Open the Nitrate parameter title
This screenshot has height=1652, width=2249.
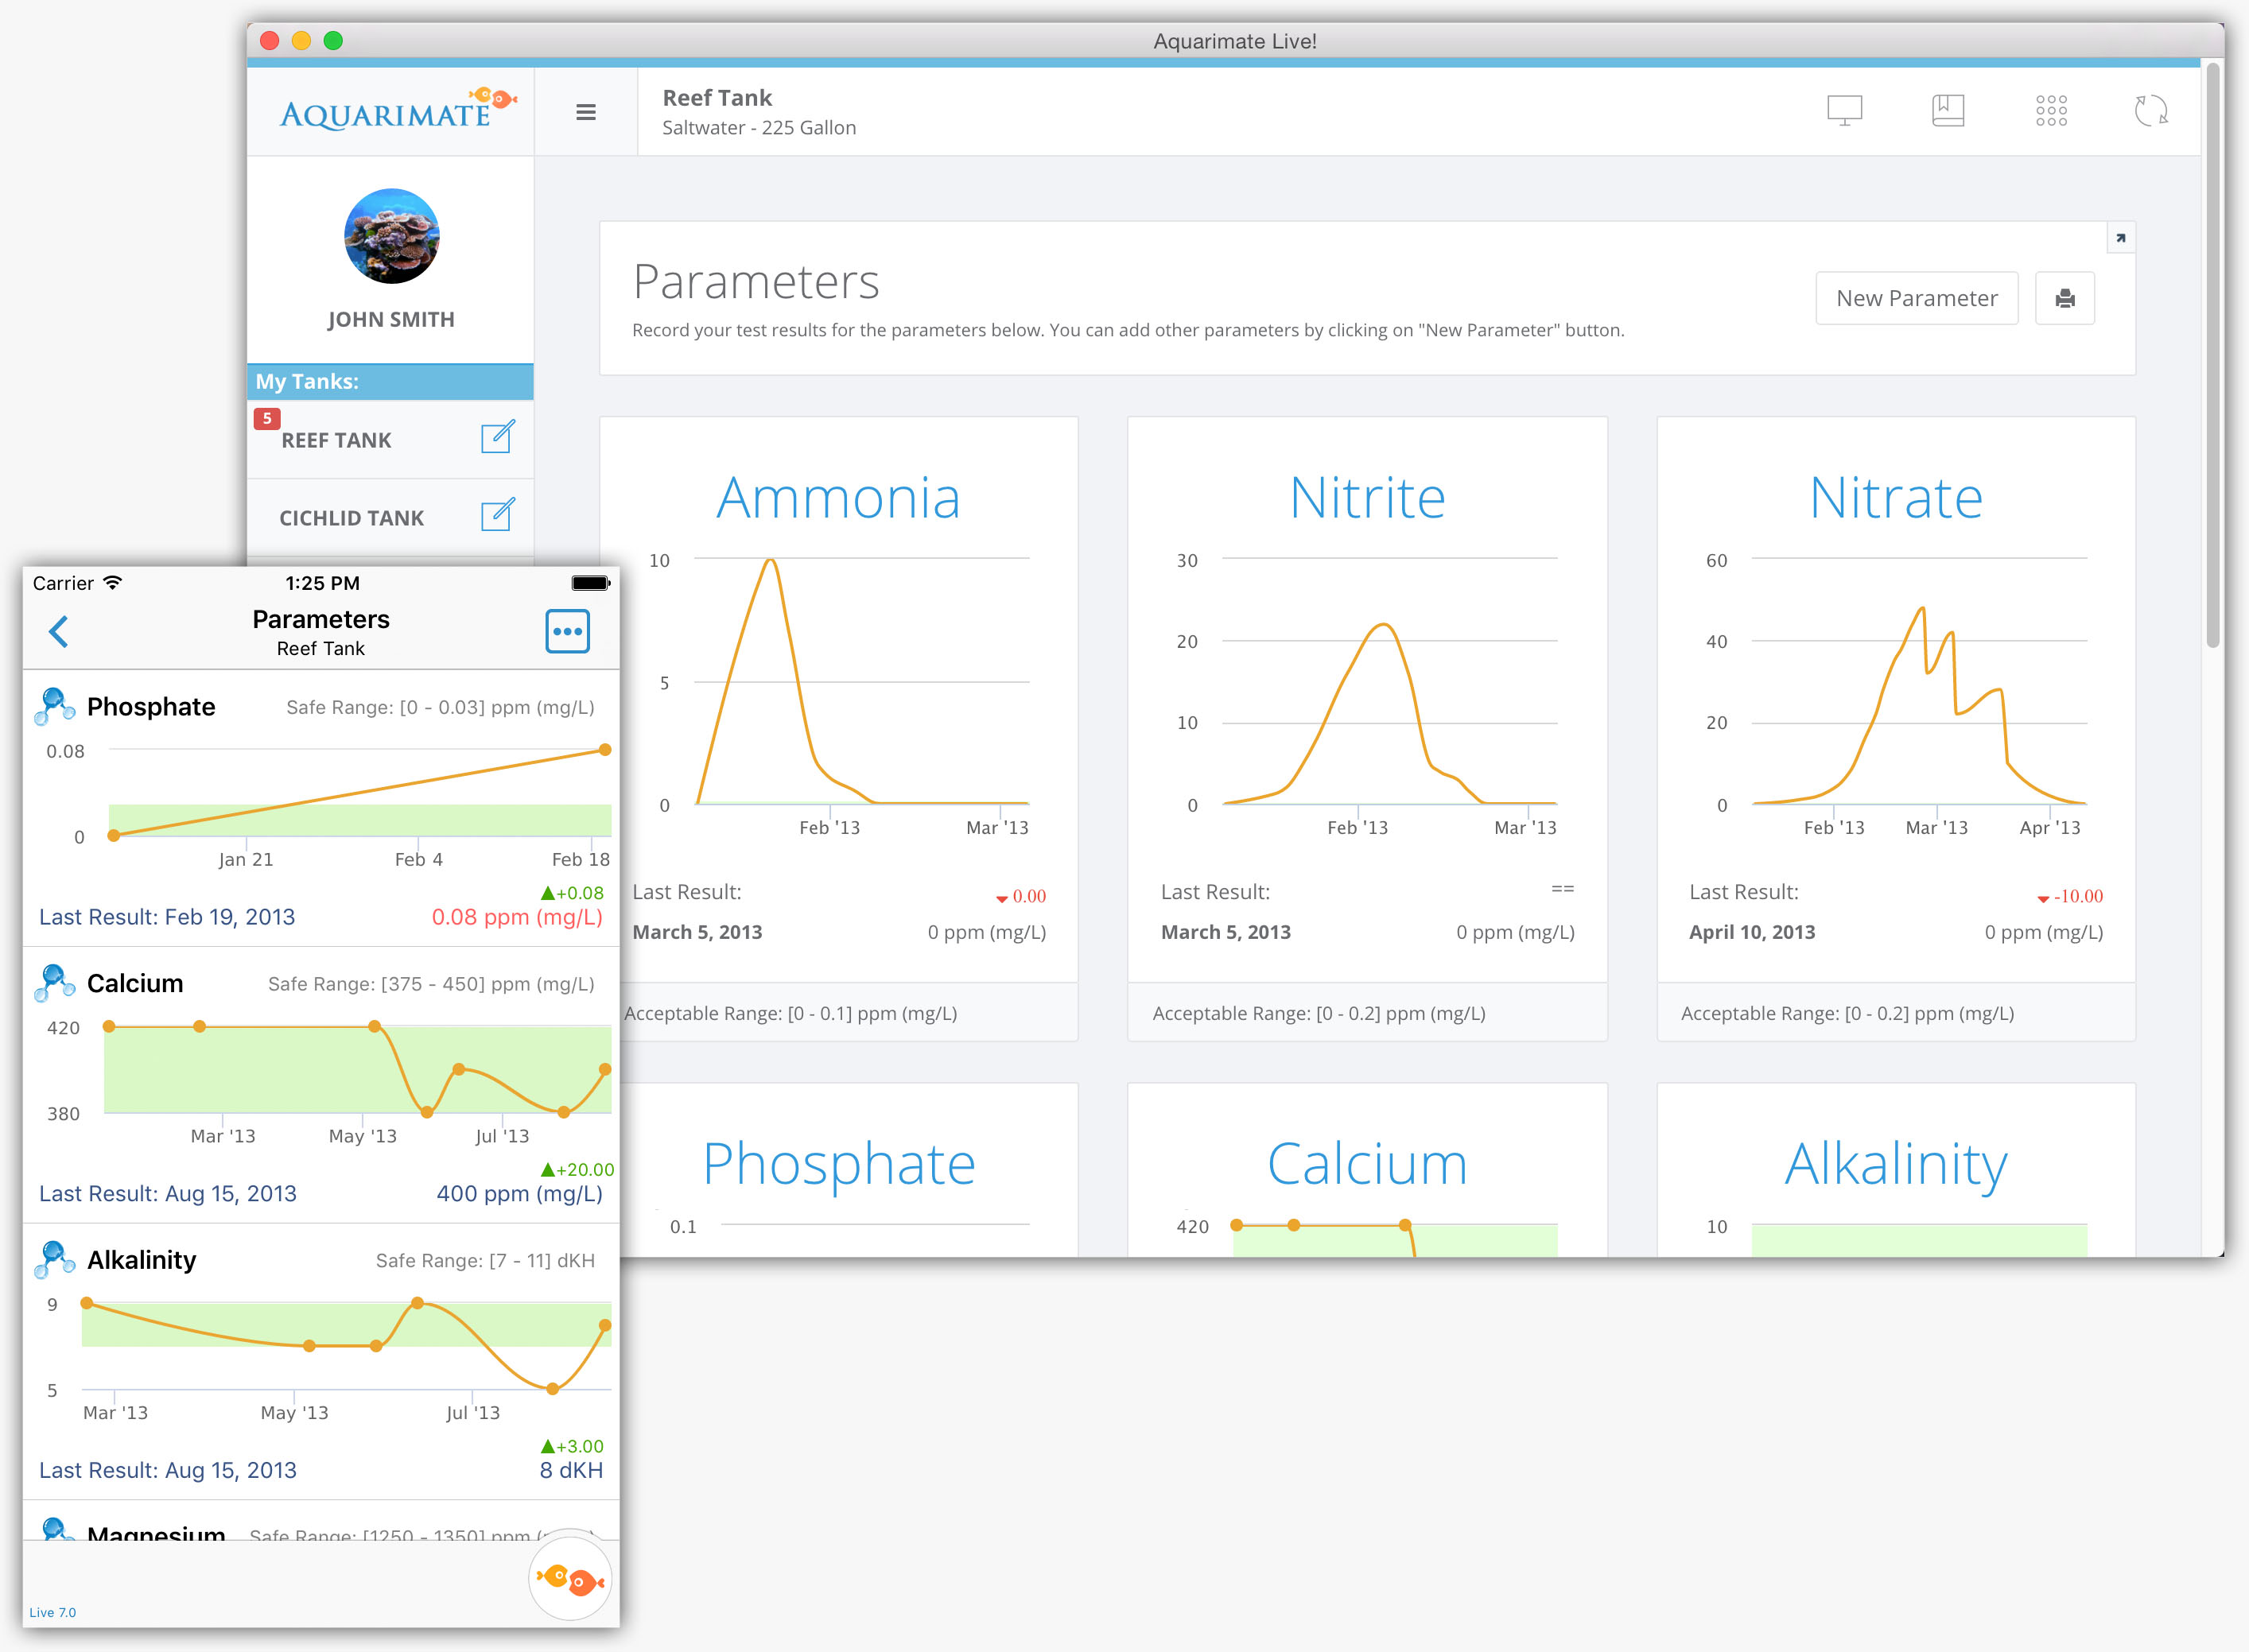point(1896,497)
